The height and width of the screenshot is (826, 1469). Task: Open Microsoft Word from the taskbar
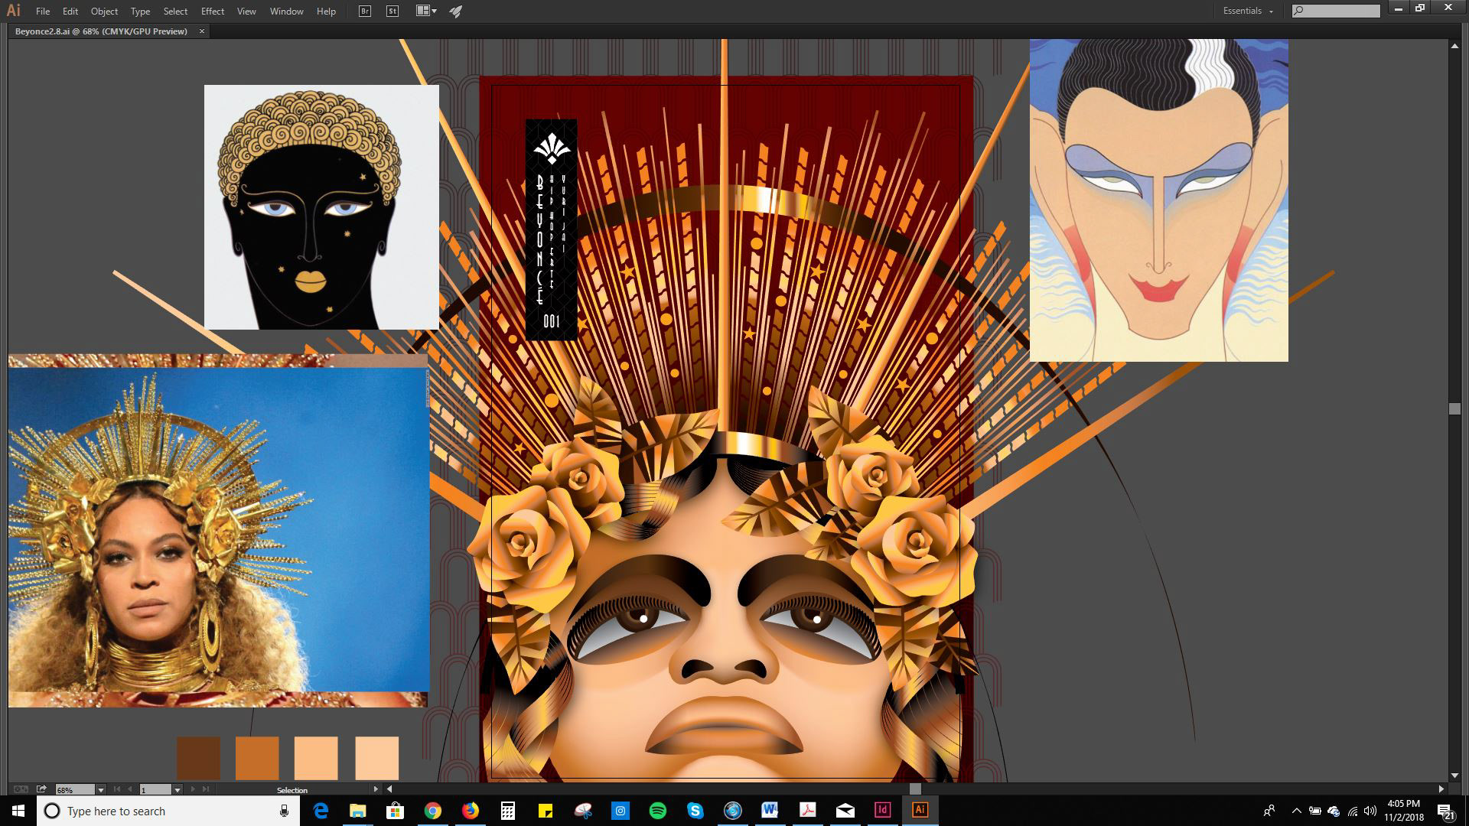[x=770, y=811]
